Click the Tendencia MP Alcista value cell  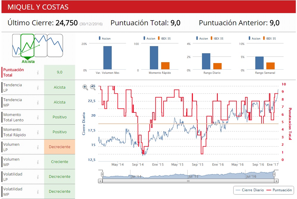(60, 102)
